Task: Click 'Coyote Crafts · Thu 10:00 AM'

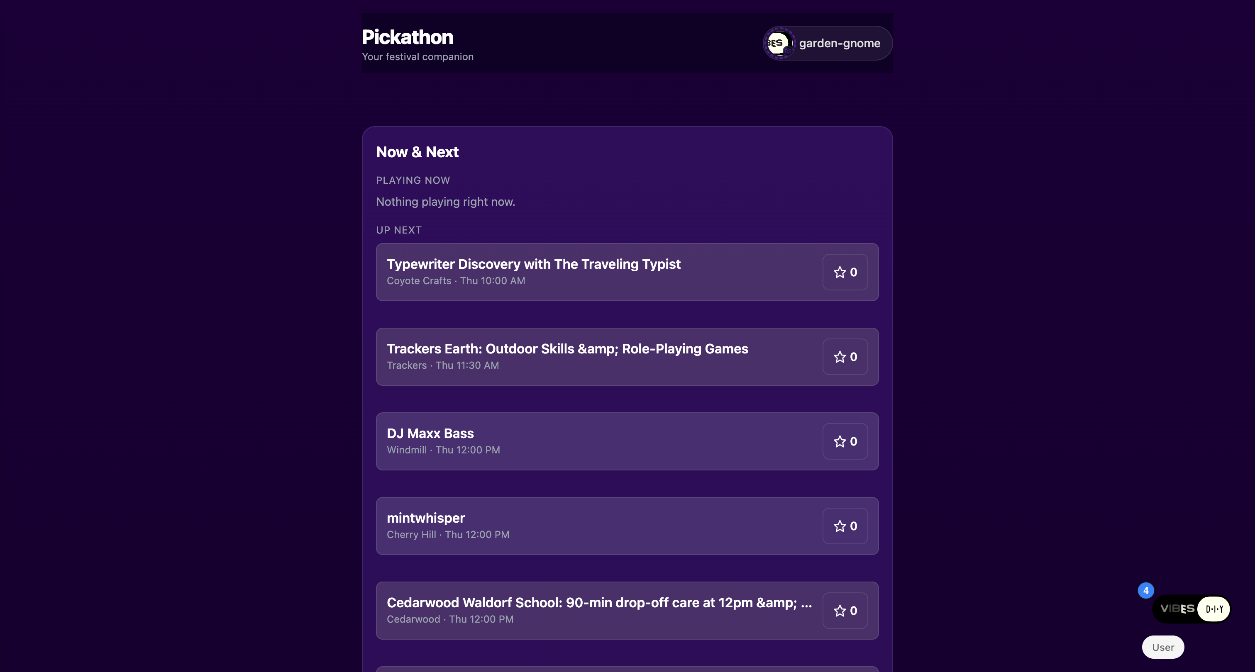Action: 456,281
